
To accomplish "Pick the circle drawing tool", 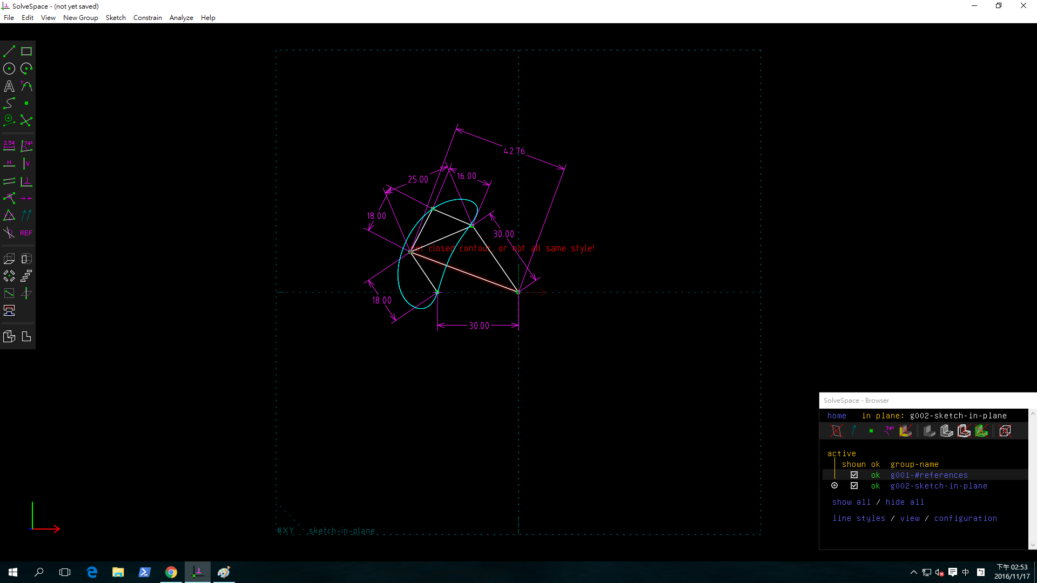I will [x=9, y=69].
